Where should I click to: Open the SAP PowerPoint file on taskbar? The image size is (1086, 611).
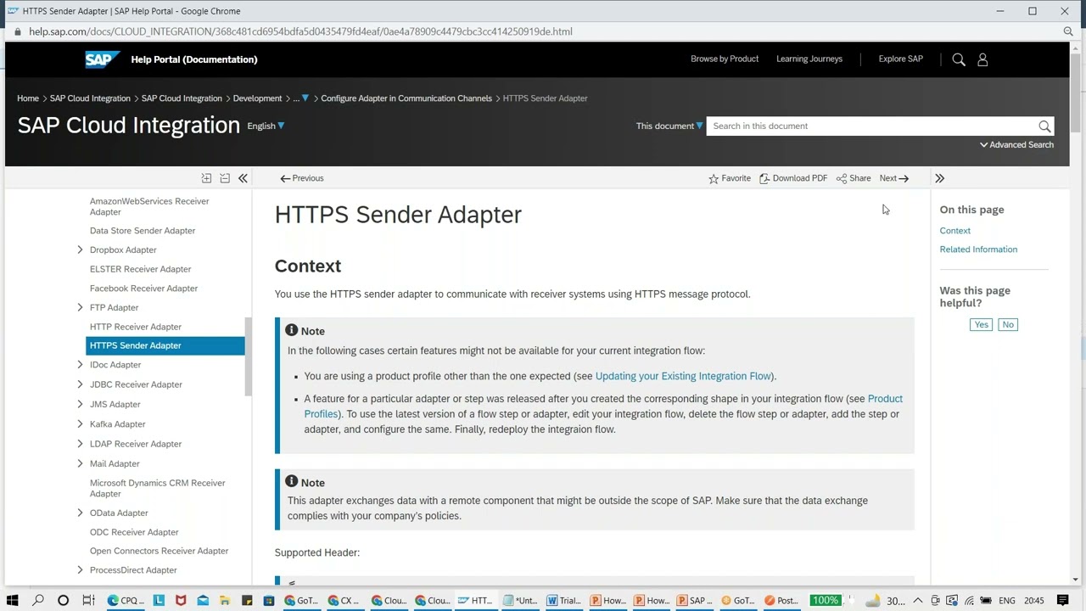click(x=693, y=601)
